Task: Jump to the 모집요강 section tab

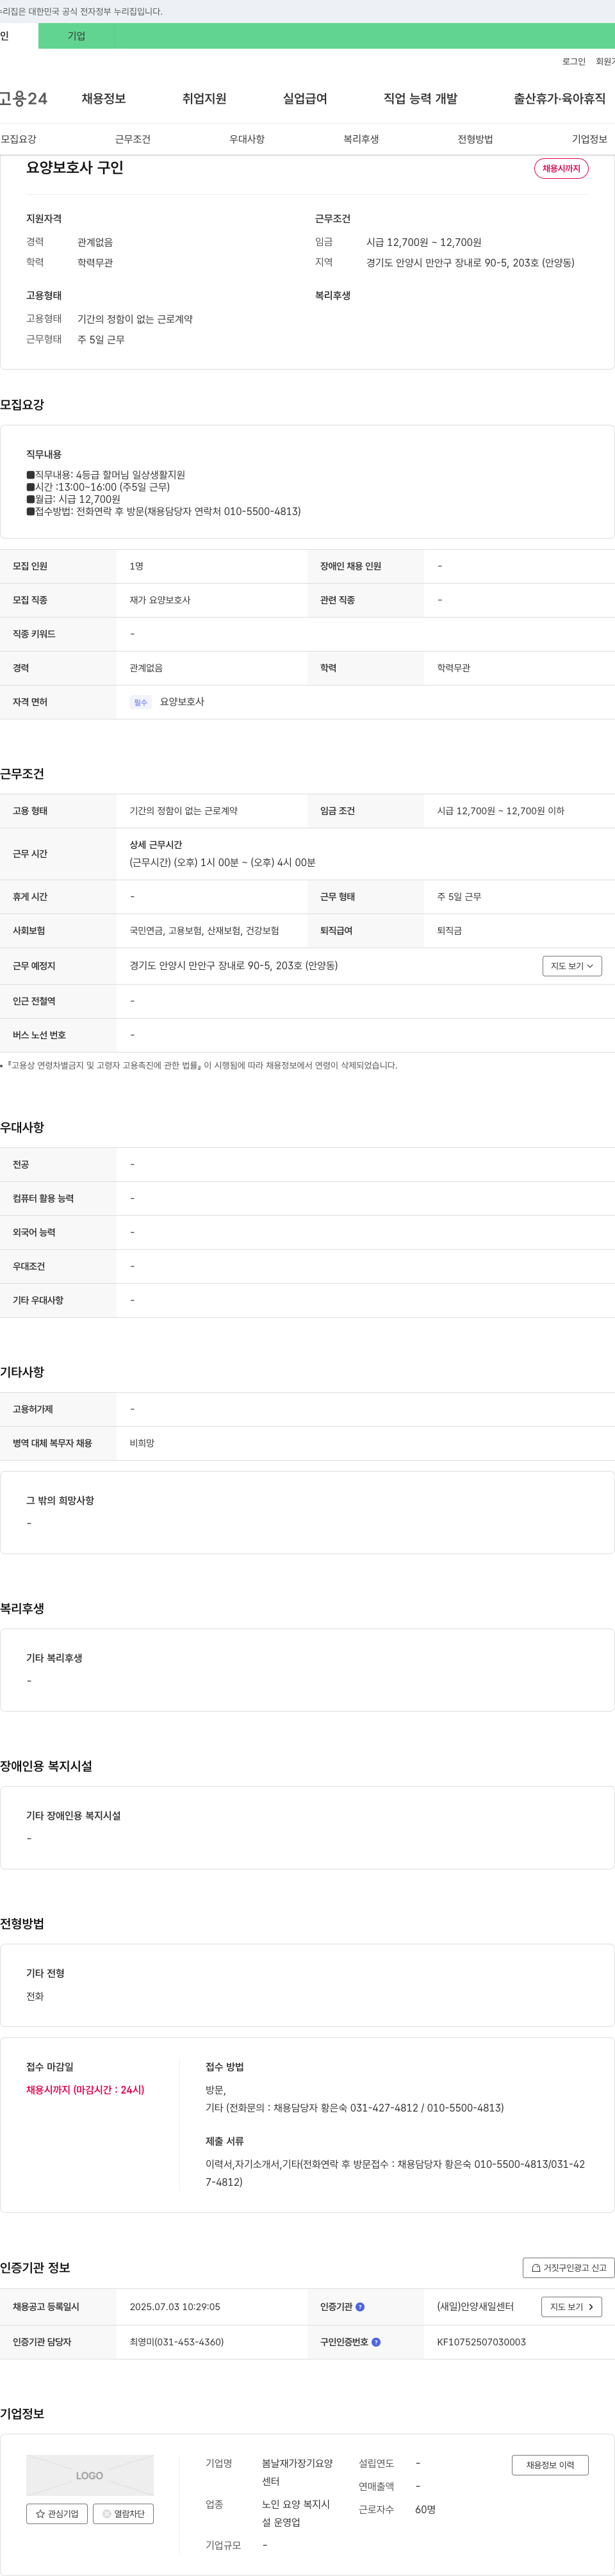Action: pyautogui.click(x=18, y=139)
